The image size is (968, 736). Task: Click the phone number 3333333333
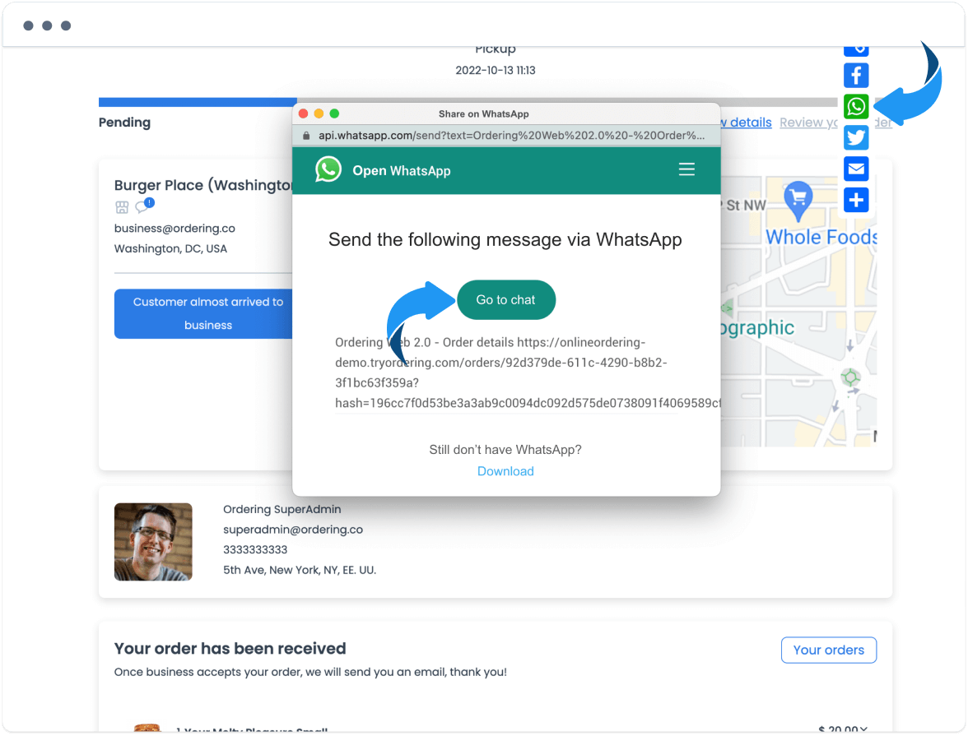[255, 549]
